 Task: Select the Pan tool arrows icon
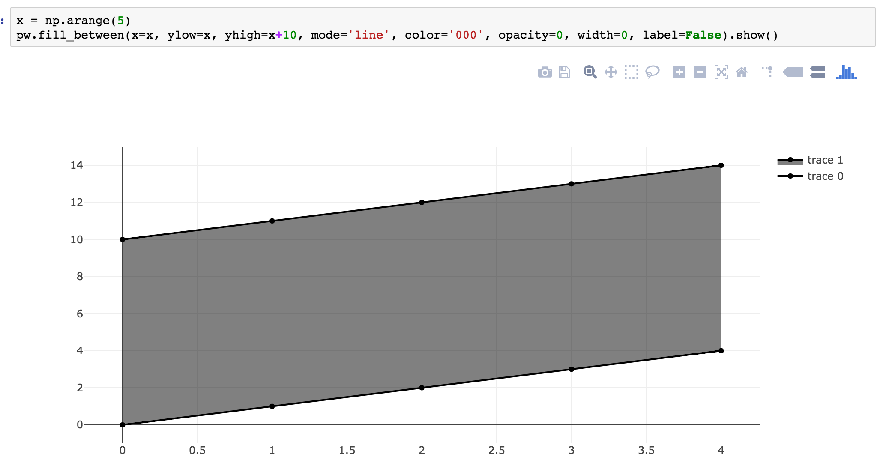click(611, 72)
